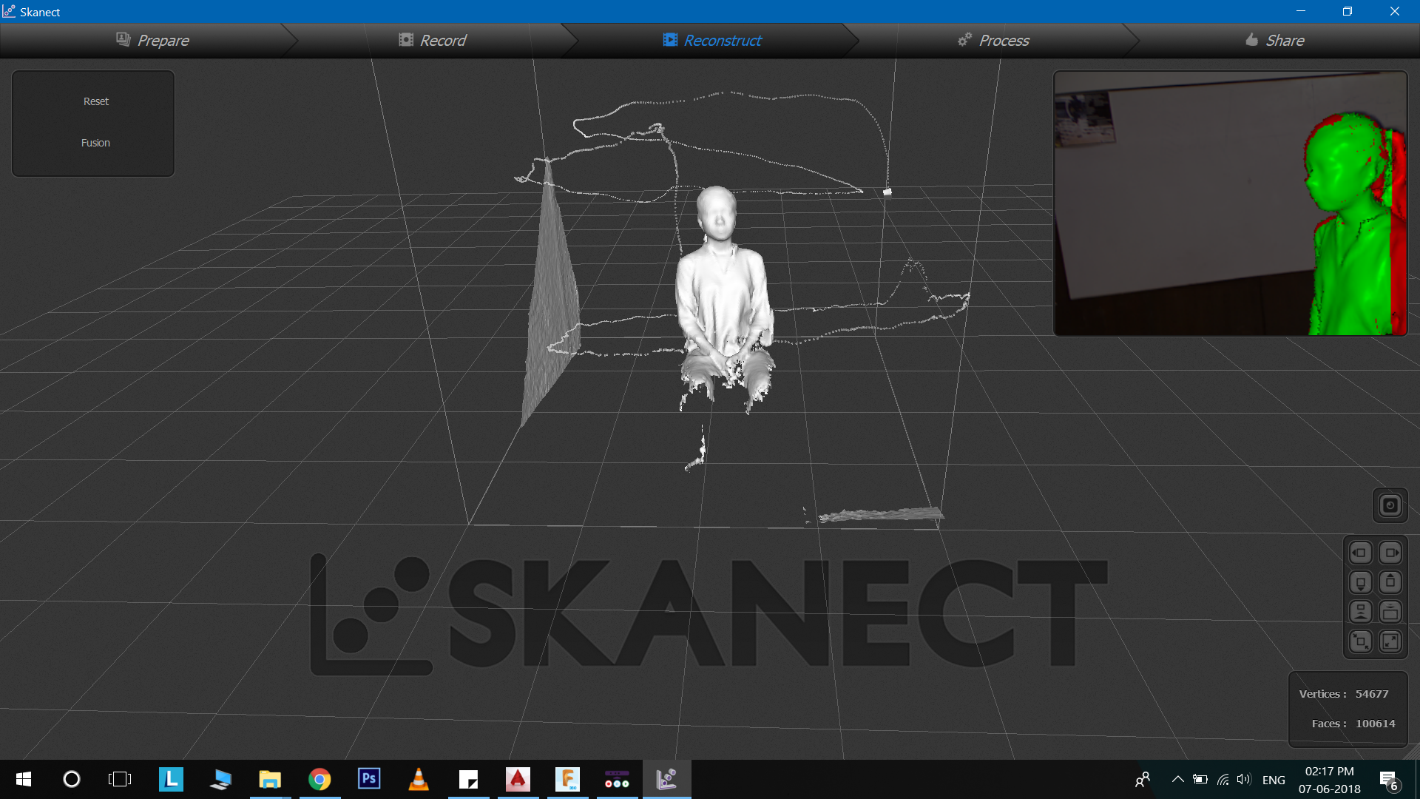Click the Fusion button

95,143
